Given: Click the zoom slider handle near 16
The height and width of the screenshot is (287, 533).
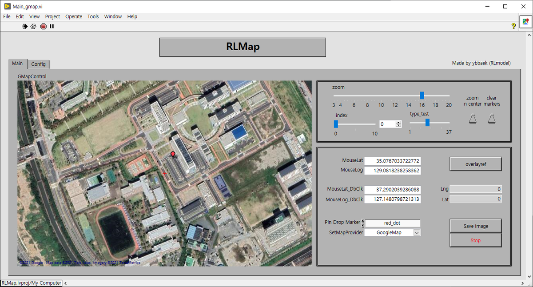Looking at the screenshot, I should click(x=421, y=95).
